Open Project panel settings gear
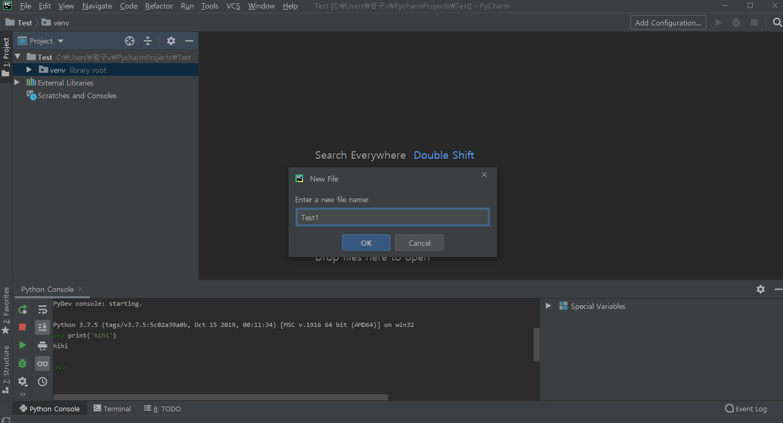Screen dimensions: 783x423 [171, 41]
